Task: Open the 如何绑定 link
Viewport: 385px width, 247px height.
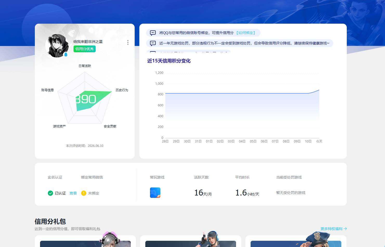Action: tap(246, 33)
